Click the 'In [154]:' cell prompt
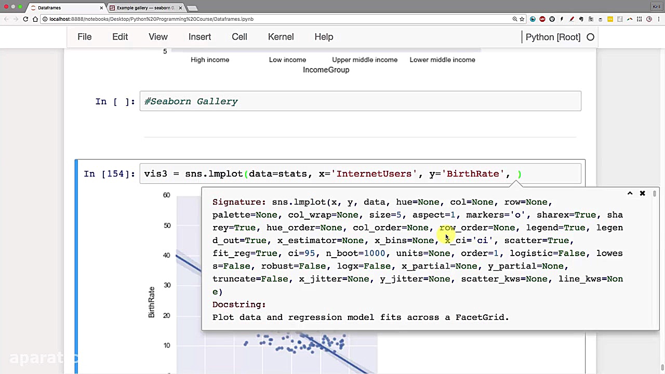665x374 pixels. 109,173
